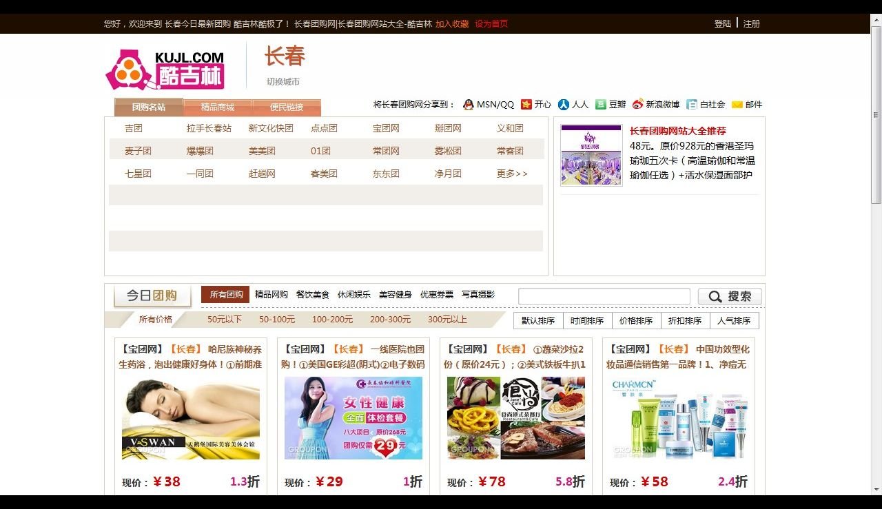The height and width of the screenshot is (509, 882).
Task: Click inside the search input box
Action: point(604,295)
